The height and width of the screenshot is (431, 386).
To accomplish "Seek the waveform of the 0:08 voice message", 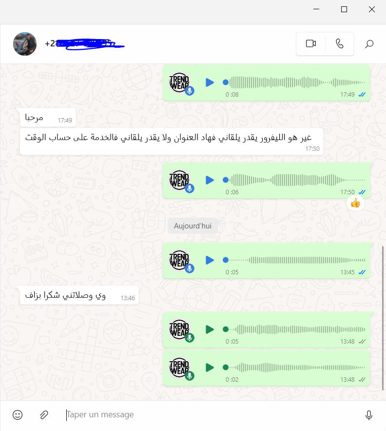I will 295,82.
